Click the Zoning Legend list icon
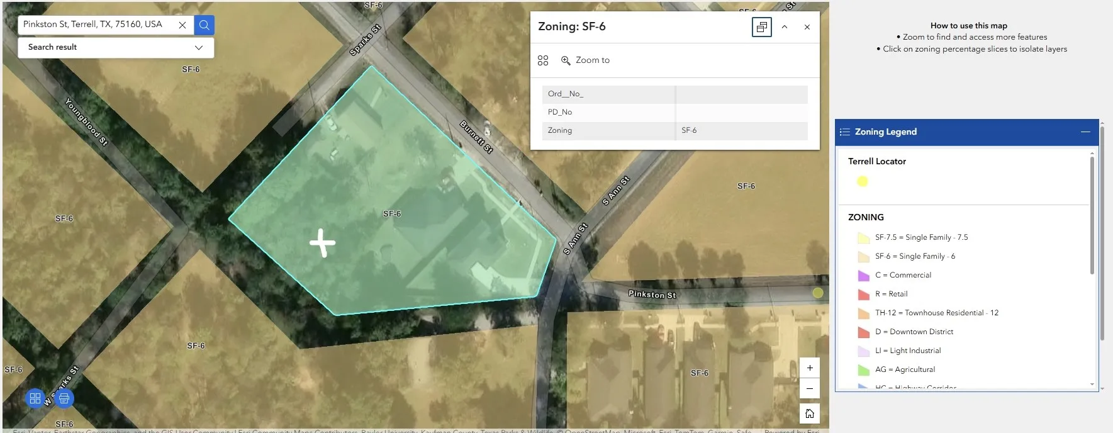1113x433 pixels. [x=845, y=132]
